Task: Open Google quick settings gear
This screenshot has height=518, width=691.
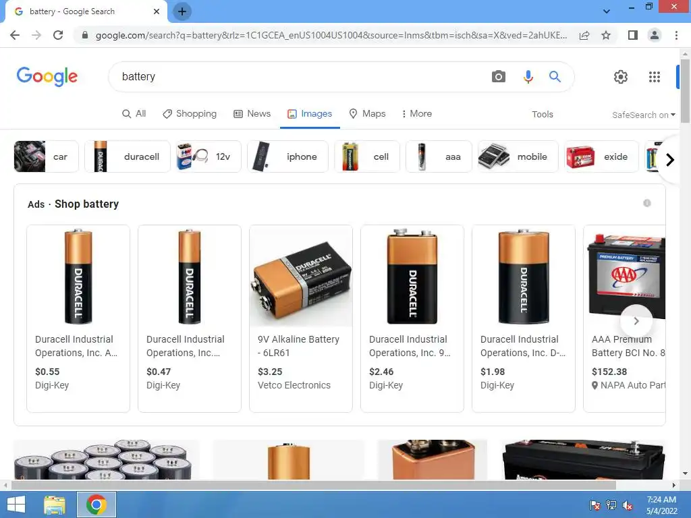Action: 621,77
